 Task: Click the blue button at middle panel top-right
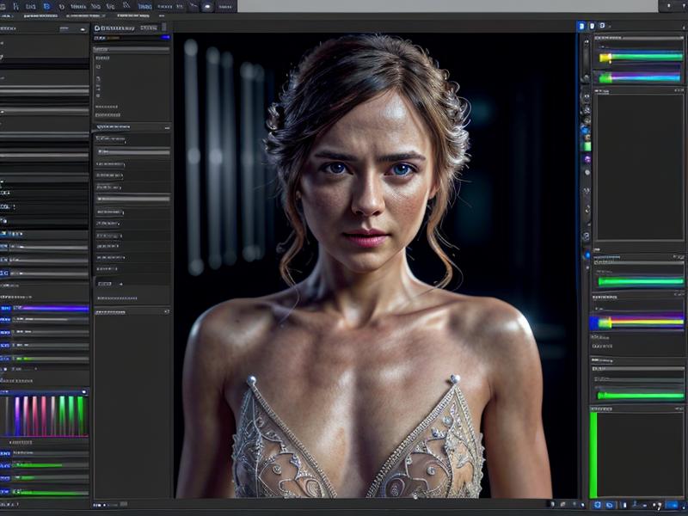pyautogui.click(x=165, y=37)
